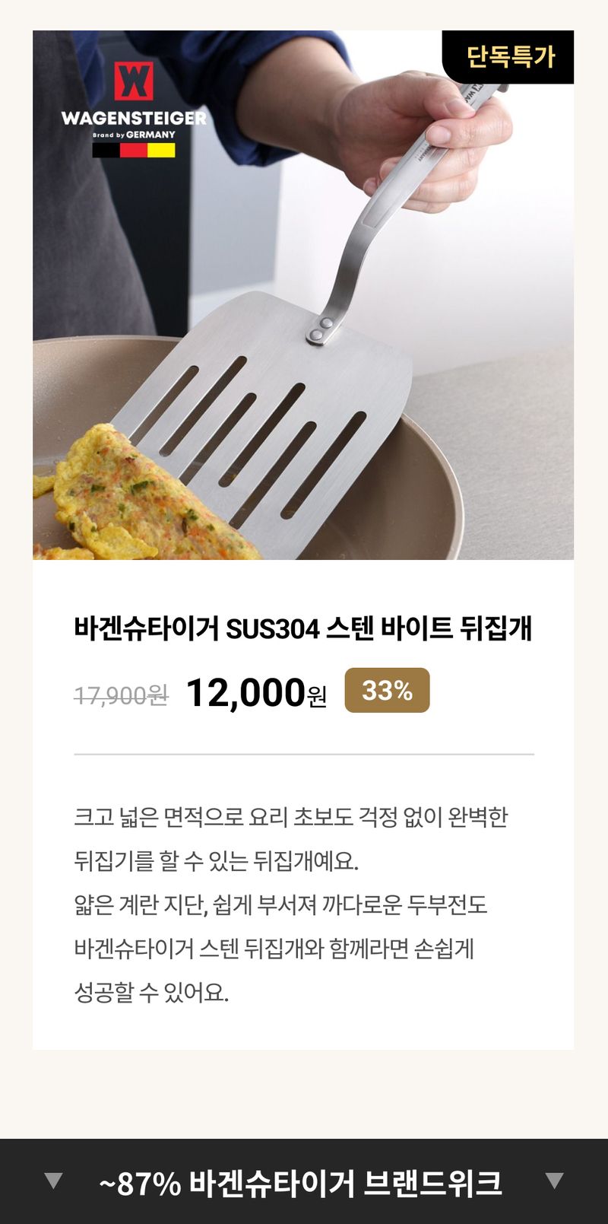Click the WAGENSTEIGER brand name text

134,118
